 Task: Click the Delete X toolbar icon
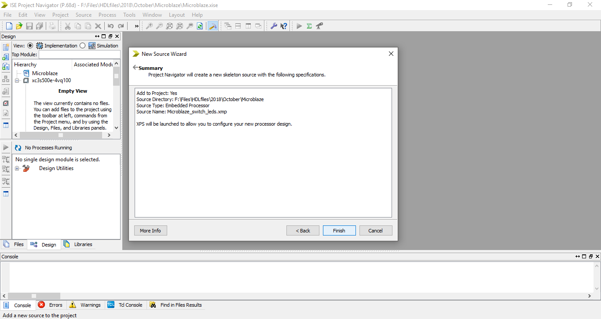point(98,26)
